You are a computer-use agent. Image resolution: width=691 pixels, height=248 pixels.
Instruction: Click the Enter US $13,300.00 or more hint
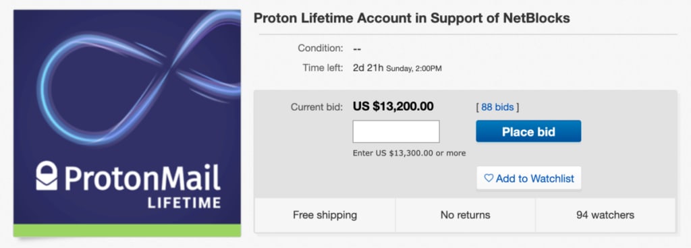pos(410,154)
